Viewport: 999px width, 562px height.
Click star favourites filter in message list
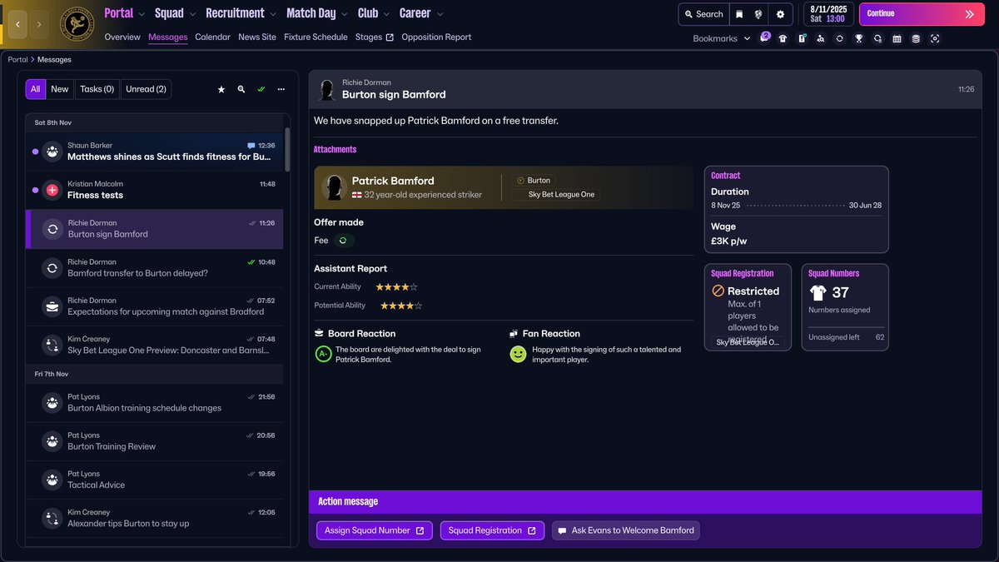point(221,89)
